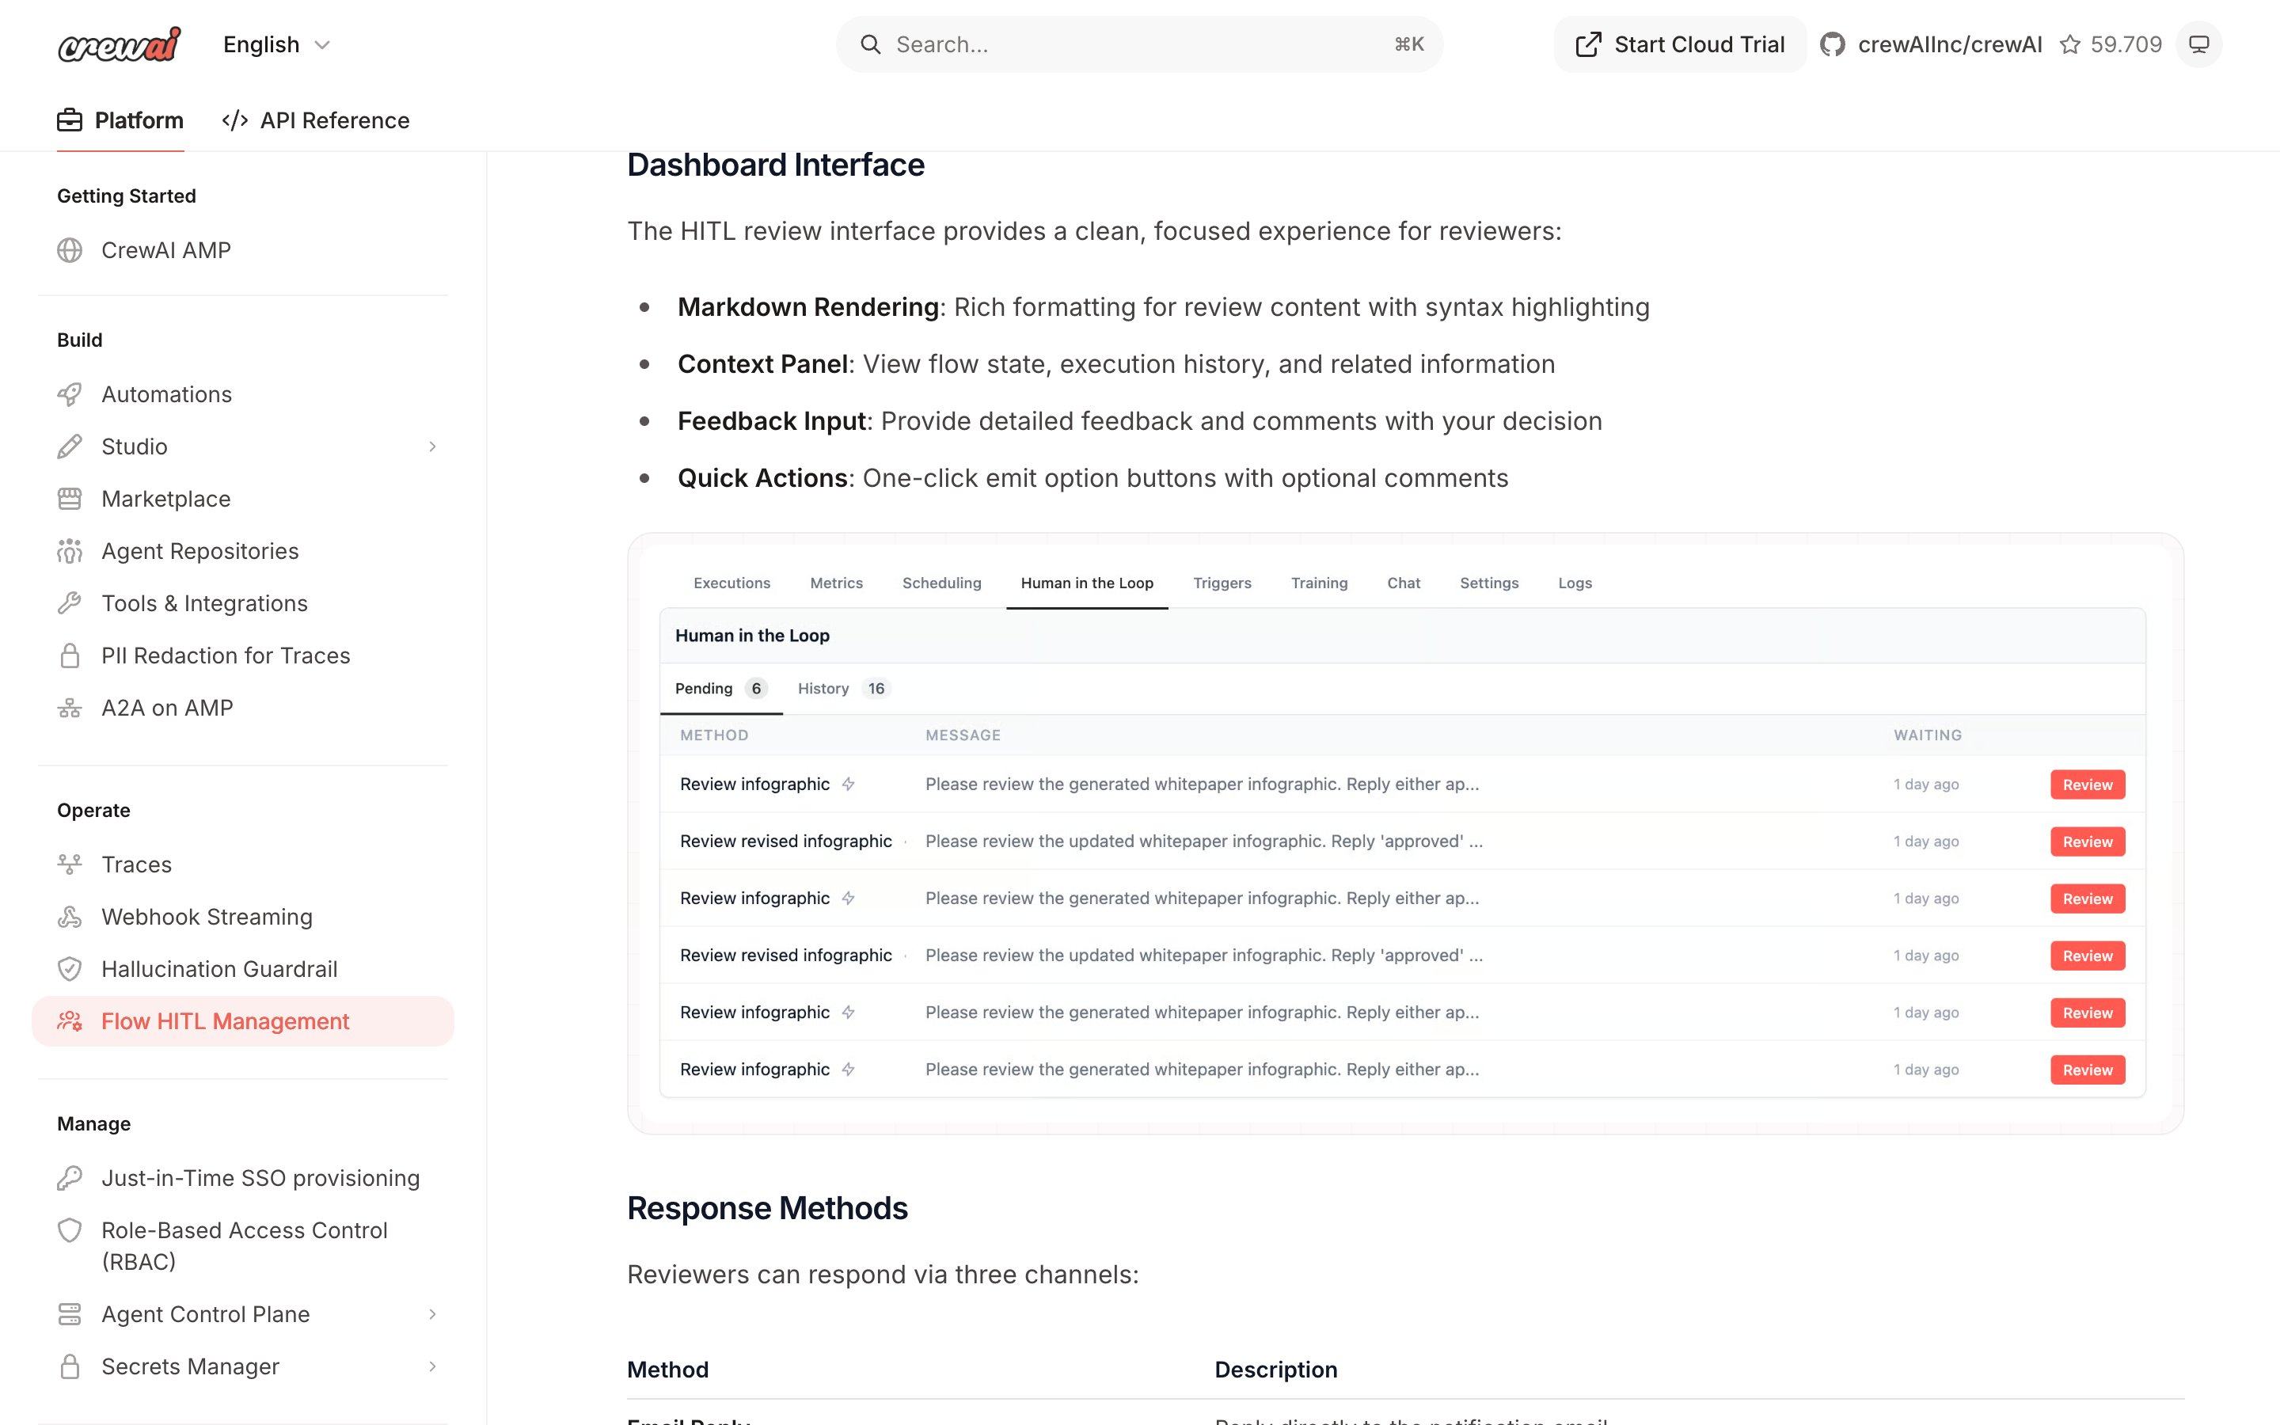Screen dimensions: 2280x1425
Task: Expand the Studio section chevron
Action: click(432, 446)
